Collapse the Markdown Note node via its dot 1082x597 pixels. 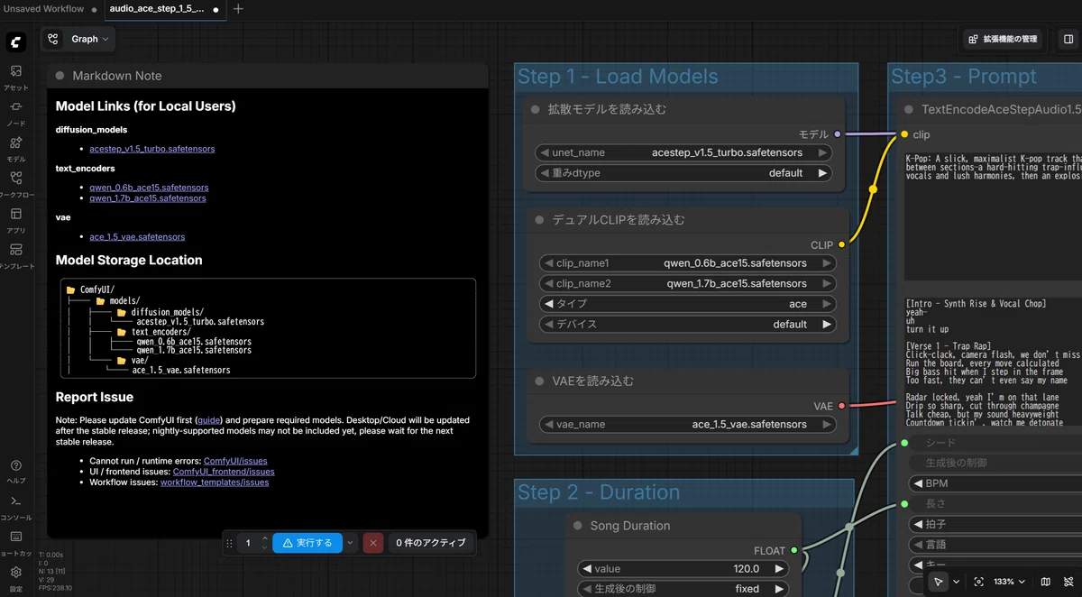[60, 77]
